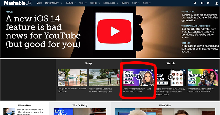Expand the Entertainment dropdown menu
220x115 pixels.
[54, 3]
